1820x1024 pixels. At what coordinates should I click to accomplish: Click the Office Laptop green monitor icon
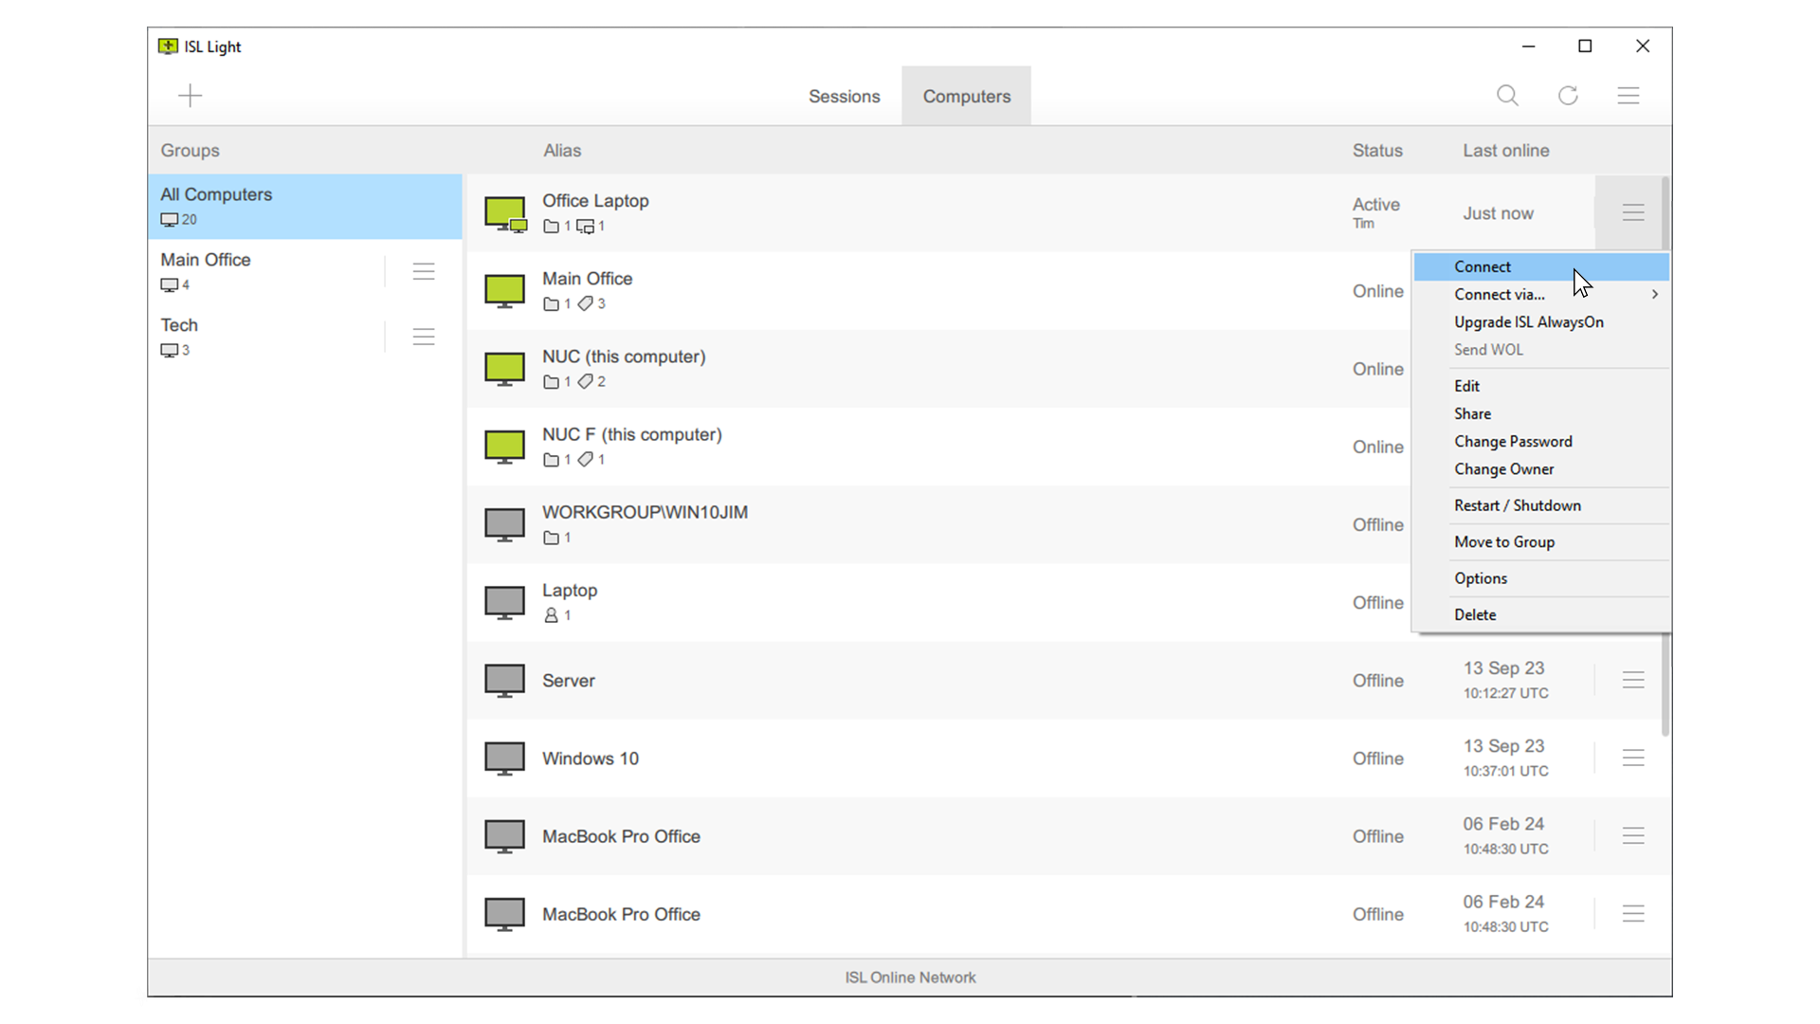click(504, 212)
